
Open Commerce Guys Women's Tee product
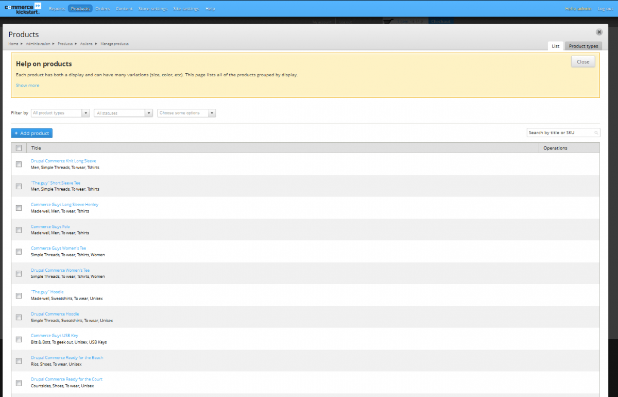(59, 249)
